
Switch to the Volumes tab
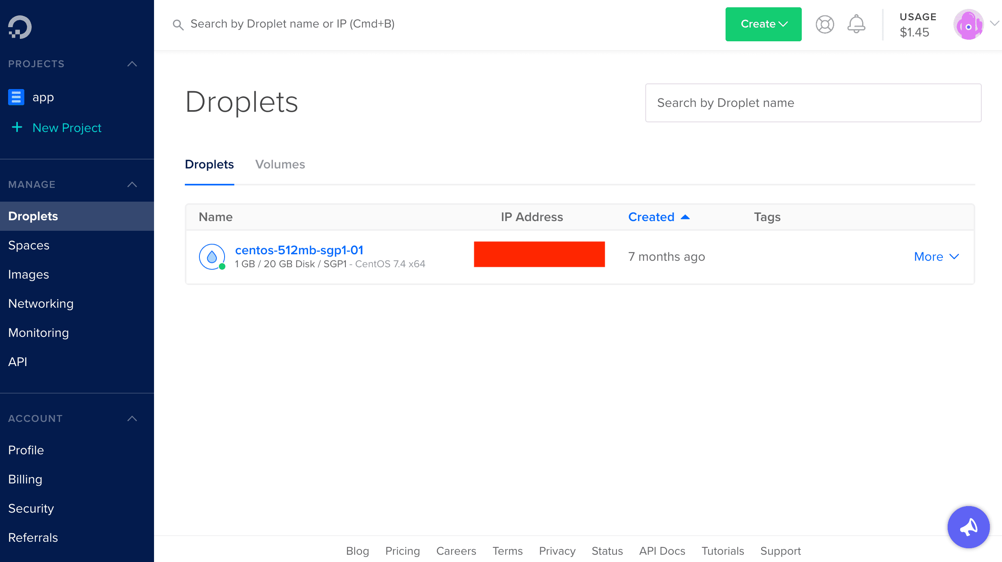[280, 164]
